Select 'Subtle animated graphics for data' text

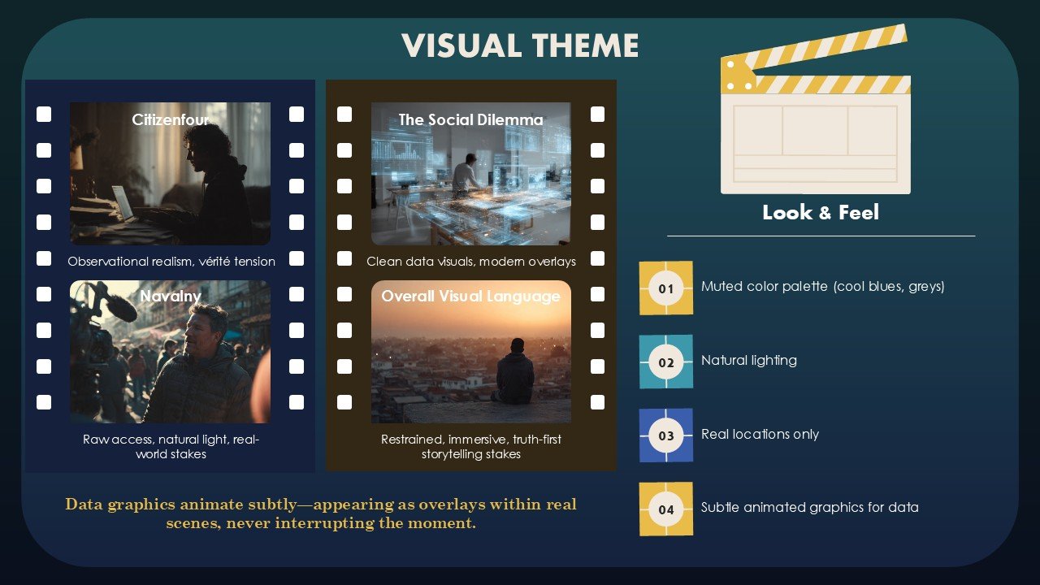(809, 508)
